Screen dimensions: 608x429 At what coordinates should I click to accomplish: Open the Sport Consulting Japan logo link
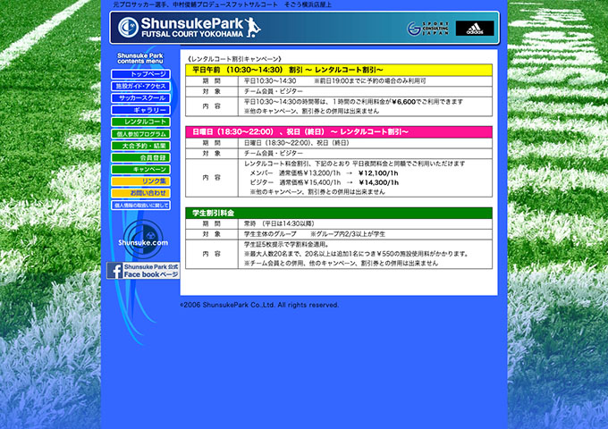(x=427, y=29)
